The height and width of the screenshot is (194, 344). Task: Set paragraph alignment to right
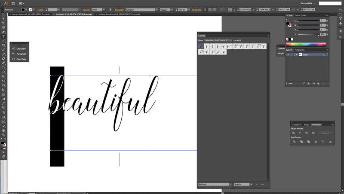coord(214,9)
